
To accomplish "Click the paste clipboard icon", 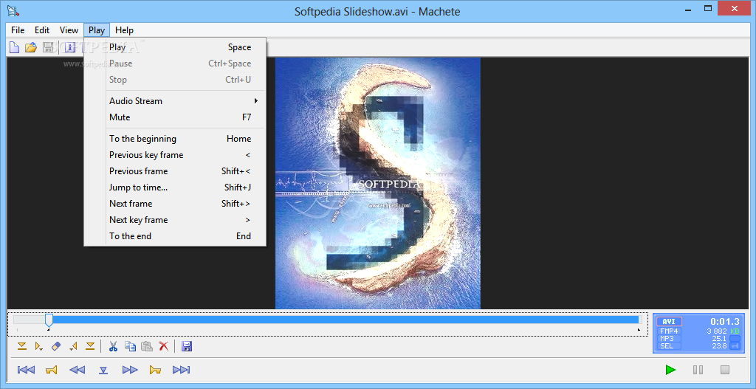I will [147, 346].
